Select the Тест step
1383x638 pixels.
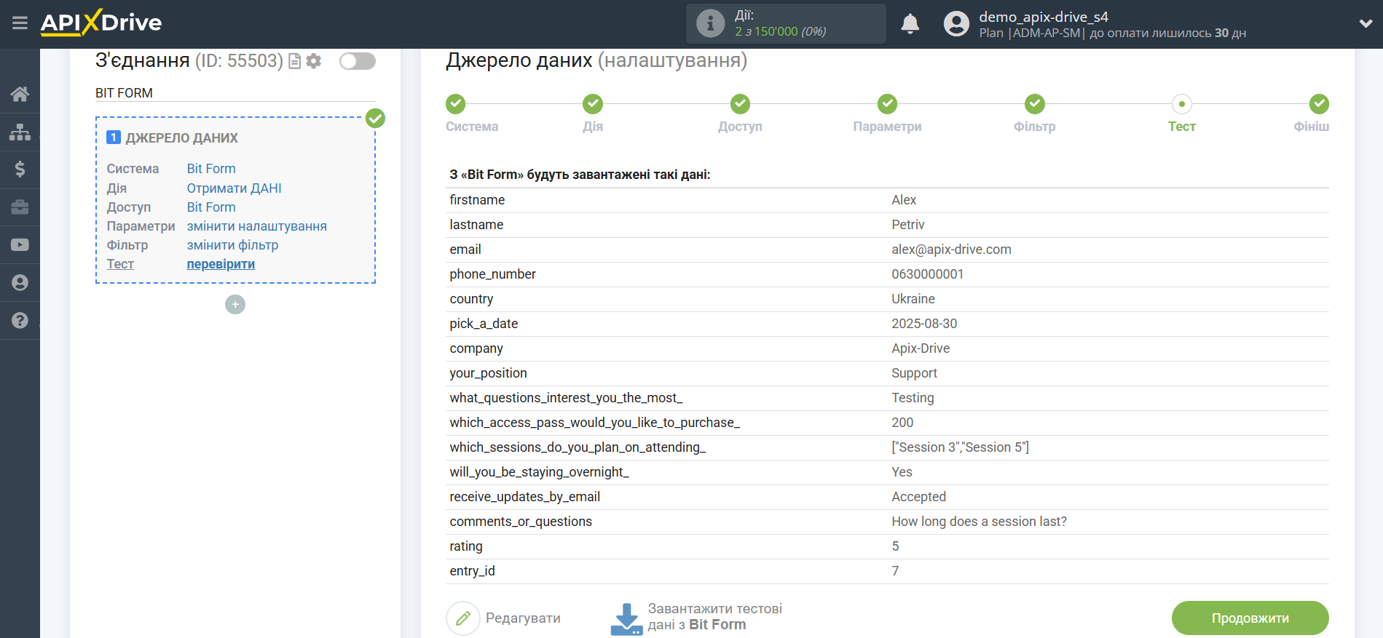click(x=1181, y=114)
